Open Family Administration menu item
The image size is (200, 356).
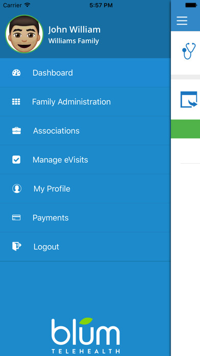85,102
